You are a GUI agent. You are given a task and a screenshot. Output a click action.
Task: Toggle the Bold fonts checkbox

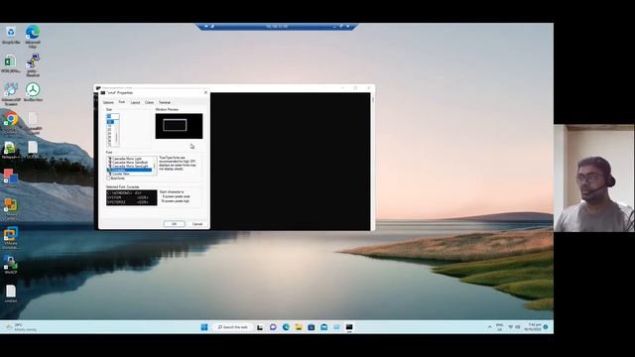click(x=108, y=178)
